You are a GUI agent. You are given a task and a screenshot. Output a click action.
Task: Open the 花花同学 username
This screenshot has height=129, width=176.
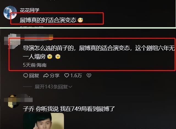coord(30,10)
